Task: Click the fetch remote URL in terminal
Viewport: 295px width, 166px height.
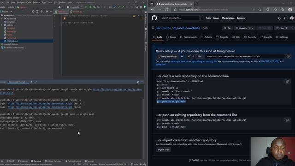Action: (x=40, y=103)
